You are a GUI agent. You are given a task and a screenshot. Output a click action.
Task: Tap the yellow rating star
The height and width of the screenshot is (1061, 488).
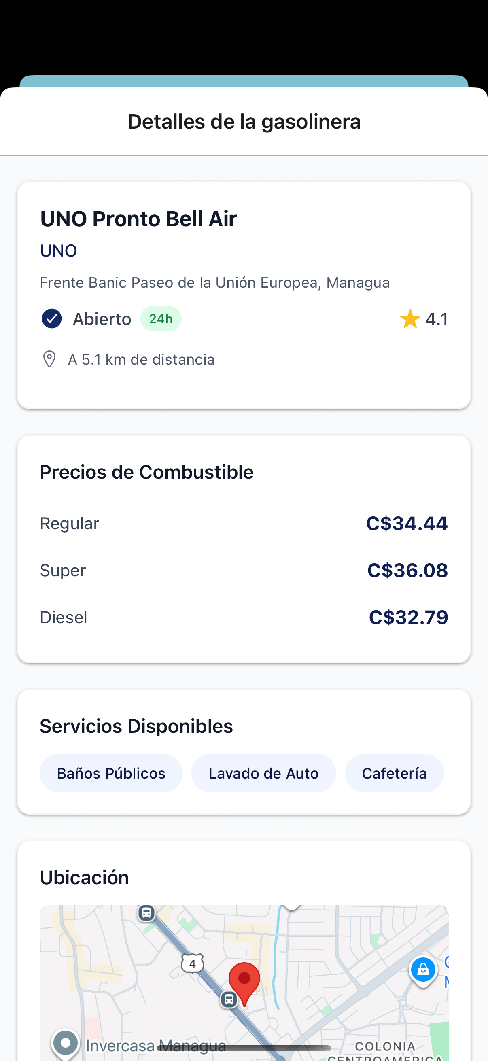(410, 319)
